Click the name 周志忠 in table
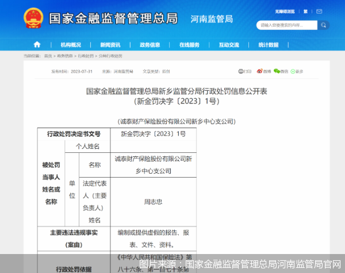Viewport: 345px width, 273px height. pyautogui.click(x=154, y=202)
